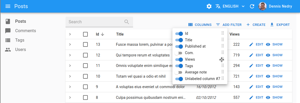Select the checkbox for post 12
This screenshot has width=300, height=103.
(x=85, y=55)
